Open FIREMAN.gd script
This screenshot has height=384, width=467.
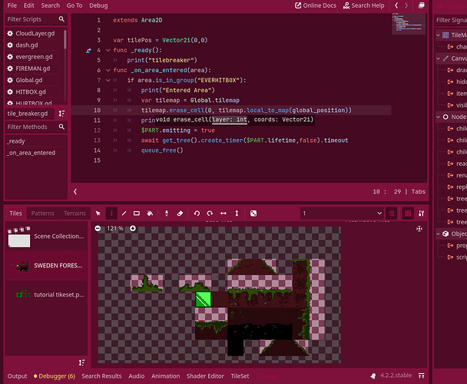pos(35,68)
